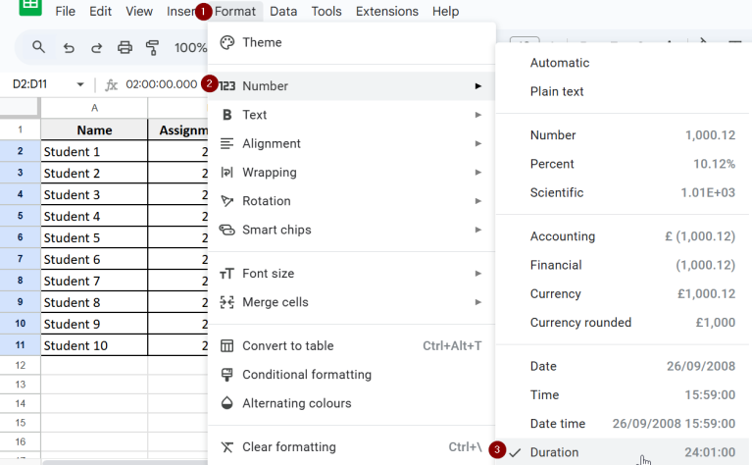Open the Data menu
This screenshot has height=465, width=752.
tap(283, 11)
